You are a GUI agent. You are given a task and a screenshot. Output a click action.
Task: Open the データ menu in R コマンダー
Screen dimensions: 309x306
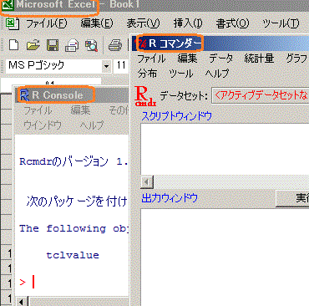220,59
